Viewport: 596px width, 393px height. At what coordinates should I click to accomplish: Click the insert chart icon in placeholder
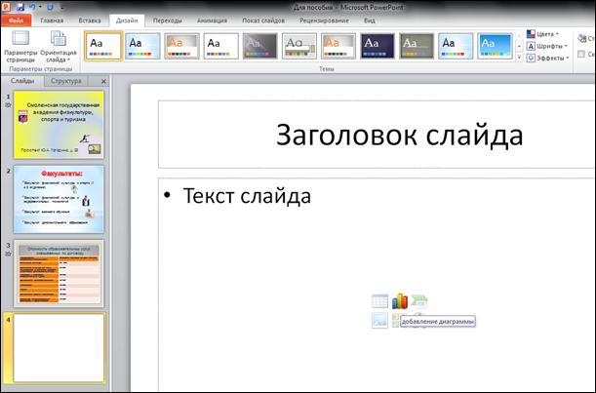tap(399, 301)
